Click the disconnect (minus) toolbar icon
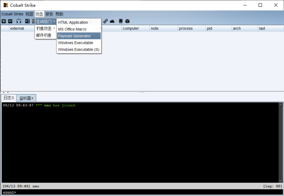This screenshot has height=196, width=284. (10, 21)
